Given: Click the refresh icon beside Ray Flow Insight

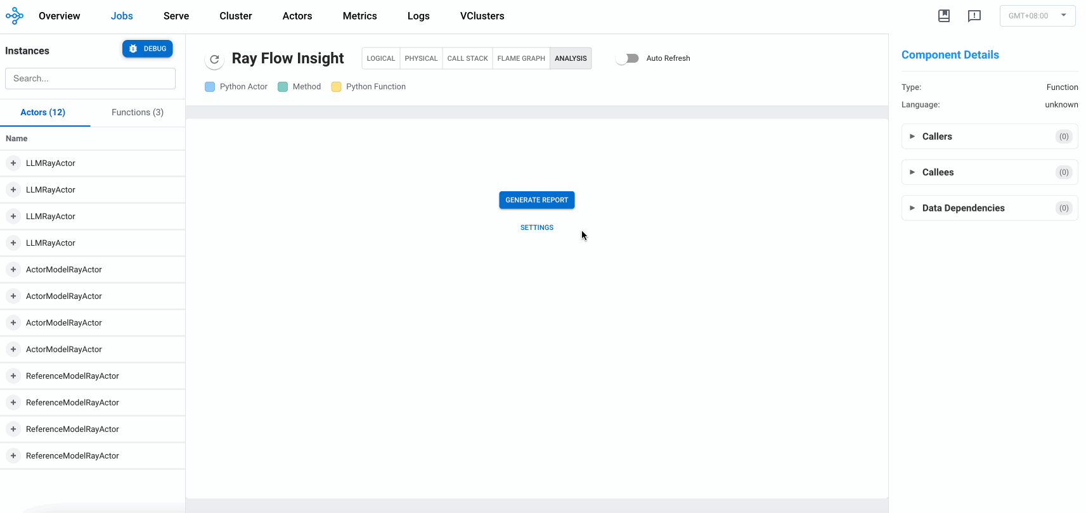Looking at the screenshot, I should [214, 60].
